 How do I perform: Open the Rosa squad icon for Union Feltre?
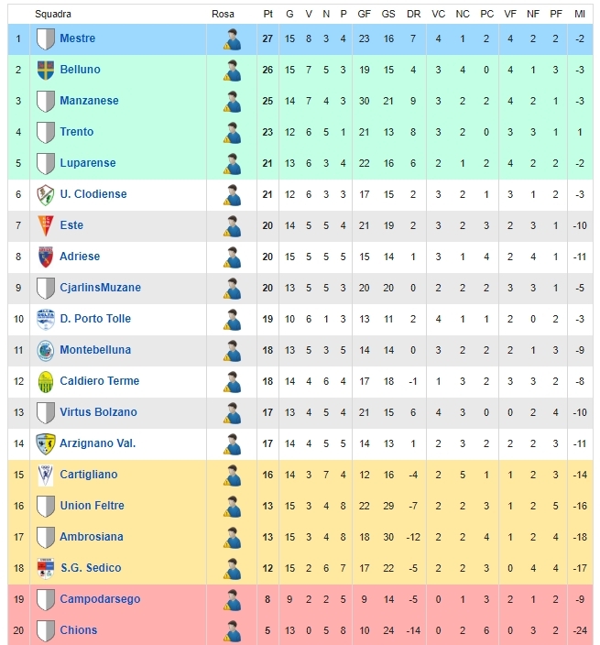tap(232, 506)
